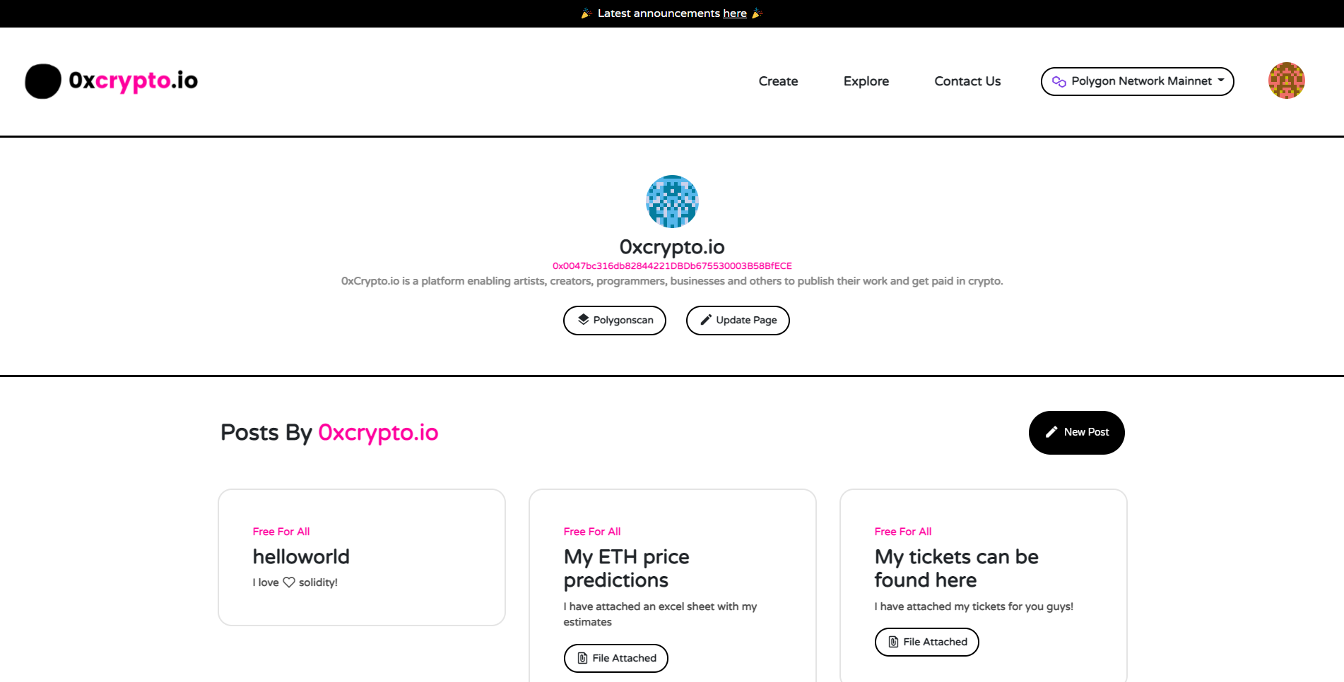Click the announcement banner text
1344x682 pixels.
pyautogui.click(x=671, y=13)
